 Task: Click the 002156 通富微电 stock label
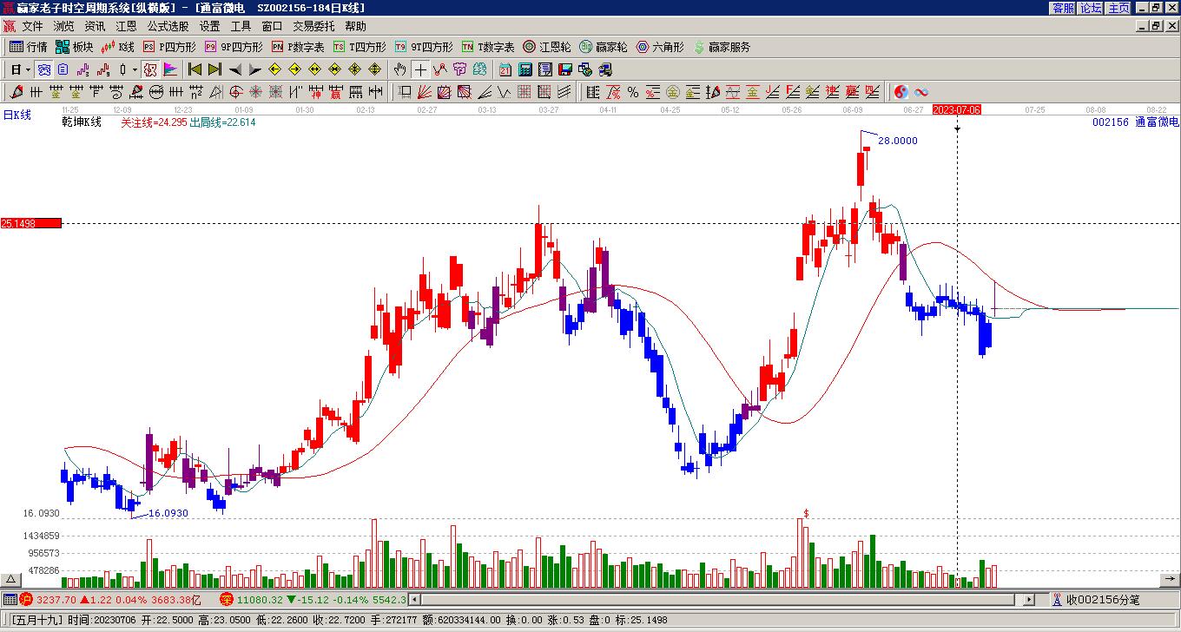click(1136, 122)
